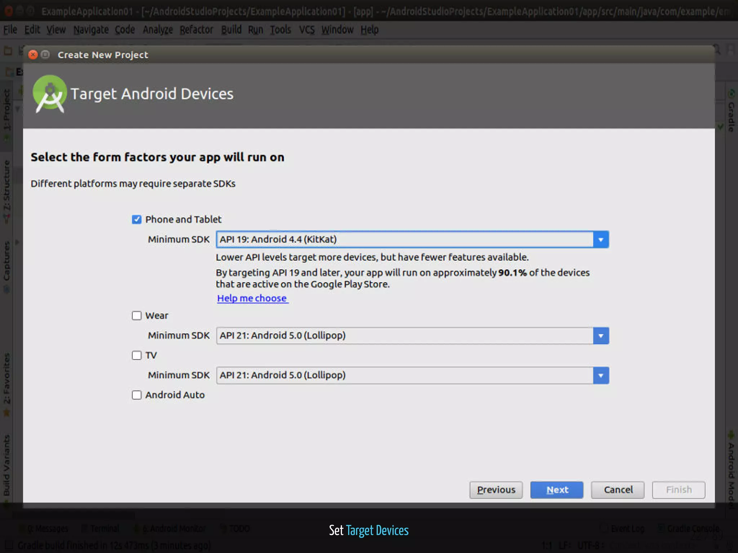Open the Project tool window tab
The width and height of the screenshot is (738, 553).
click(6, 115)
